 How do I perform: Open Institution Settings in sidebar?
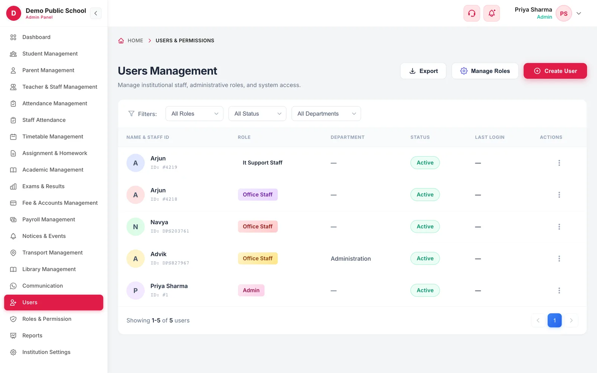point(54,352)
